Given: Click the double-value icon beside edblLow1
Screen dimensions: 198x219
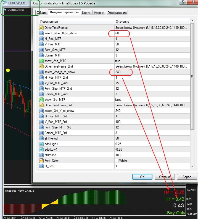Looking at the screenshot, I should click(41, 150).
